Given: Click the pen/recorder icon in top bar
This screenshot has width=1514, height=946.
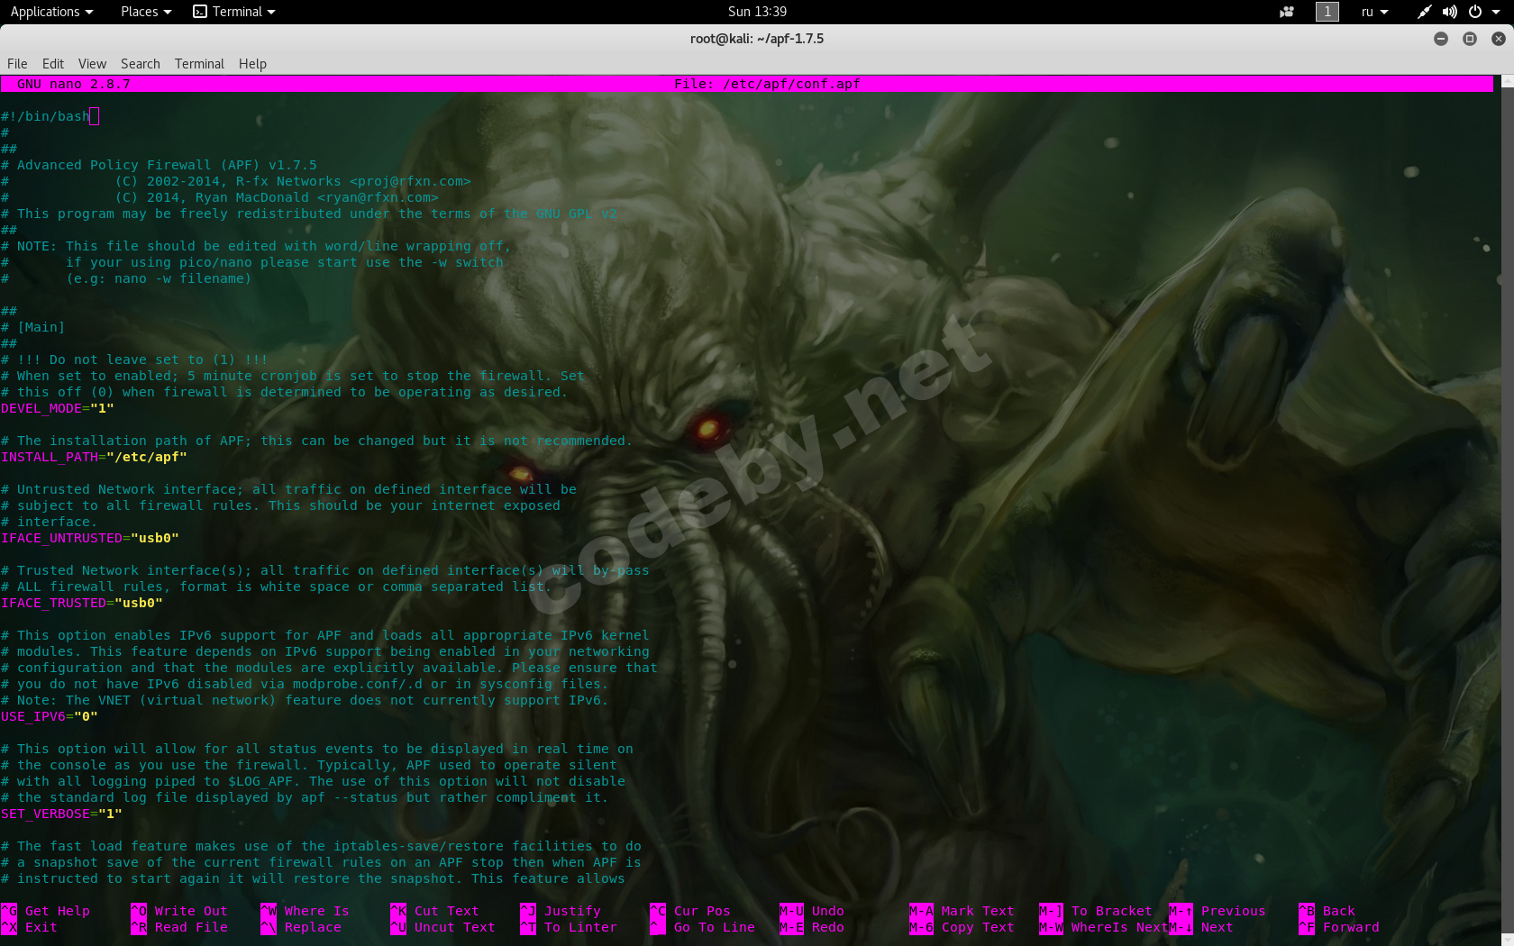Looking at the screenshot, I should (1424, 12).
